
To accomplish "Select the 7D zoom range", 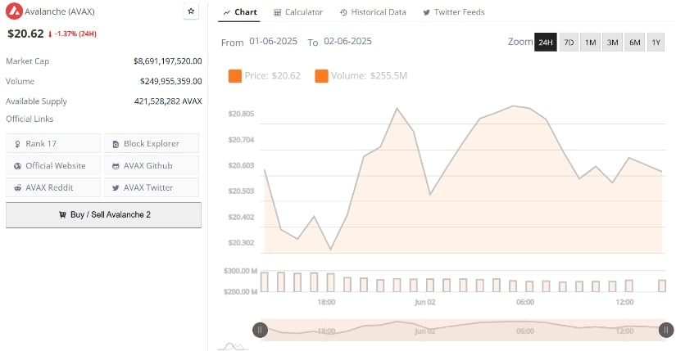I will tap(569, 43).
